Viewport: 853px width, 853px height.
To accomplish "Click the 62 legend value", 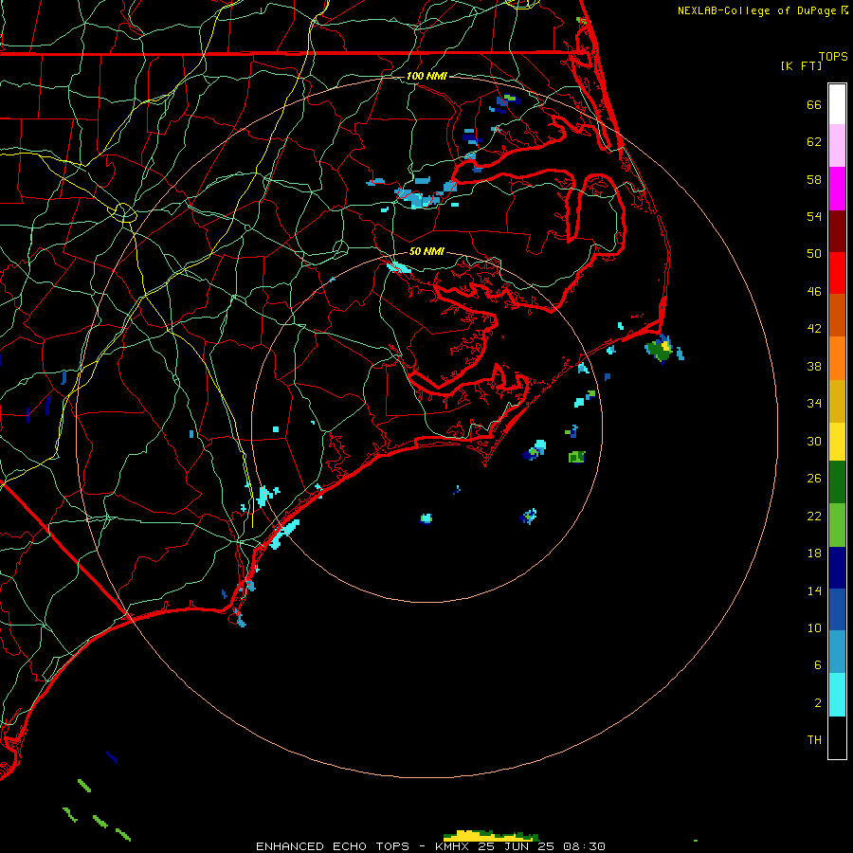I will tap(814, 142).
